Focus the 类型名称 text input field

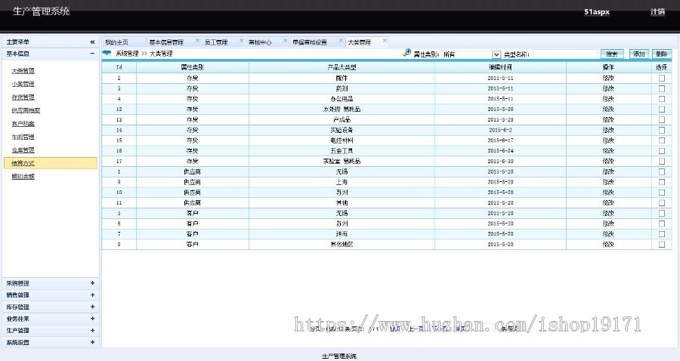pos(565,54)
